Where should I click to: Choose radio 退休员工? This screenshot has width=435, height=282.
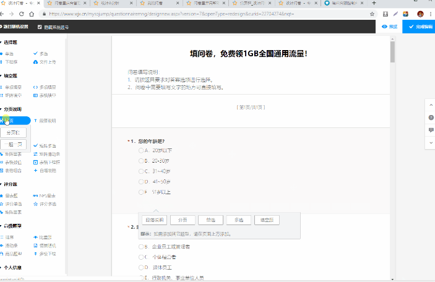coord(141,268)
